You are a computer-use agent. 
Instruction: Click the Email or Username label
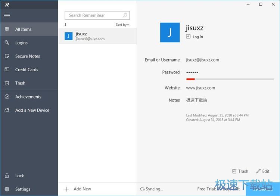coord(162,60)
